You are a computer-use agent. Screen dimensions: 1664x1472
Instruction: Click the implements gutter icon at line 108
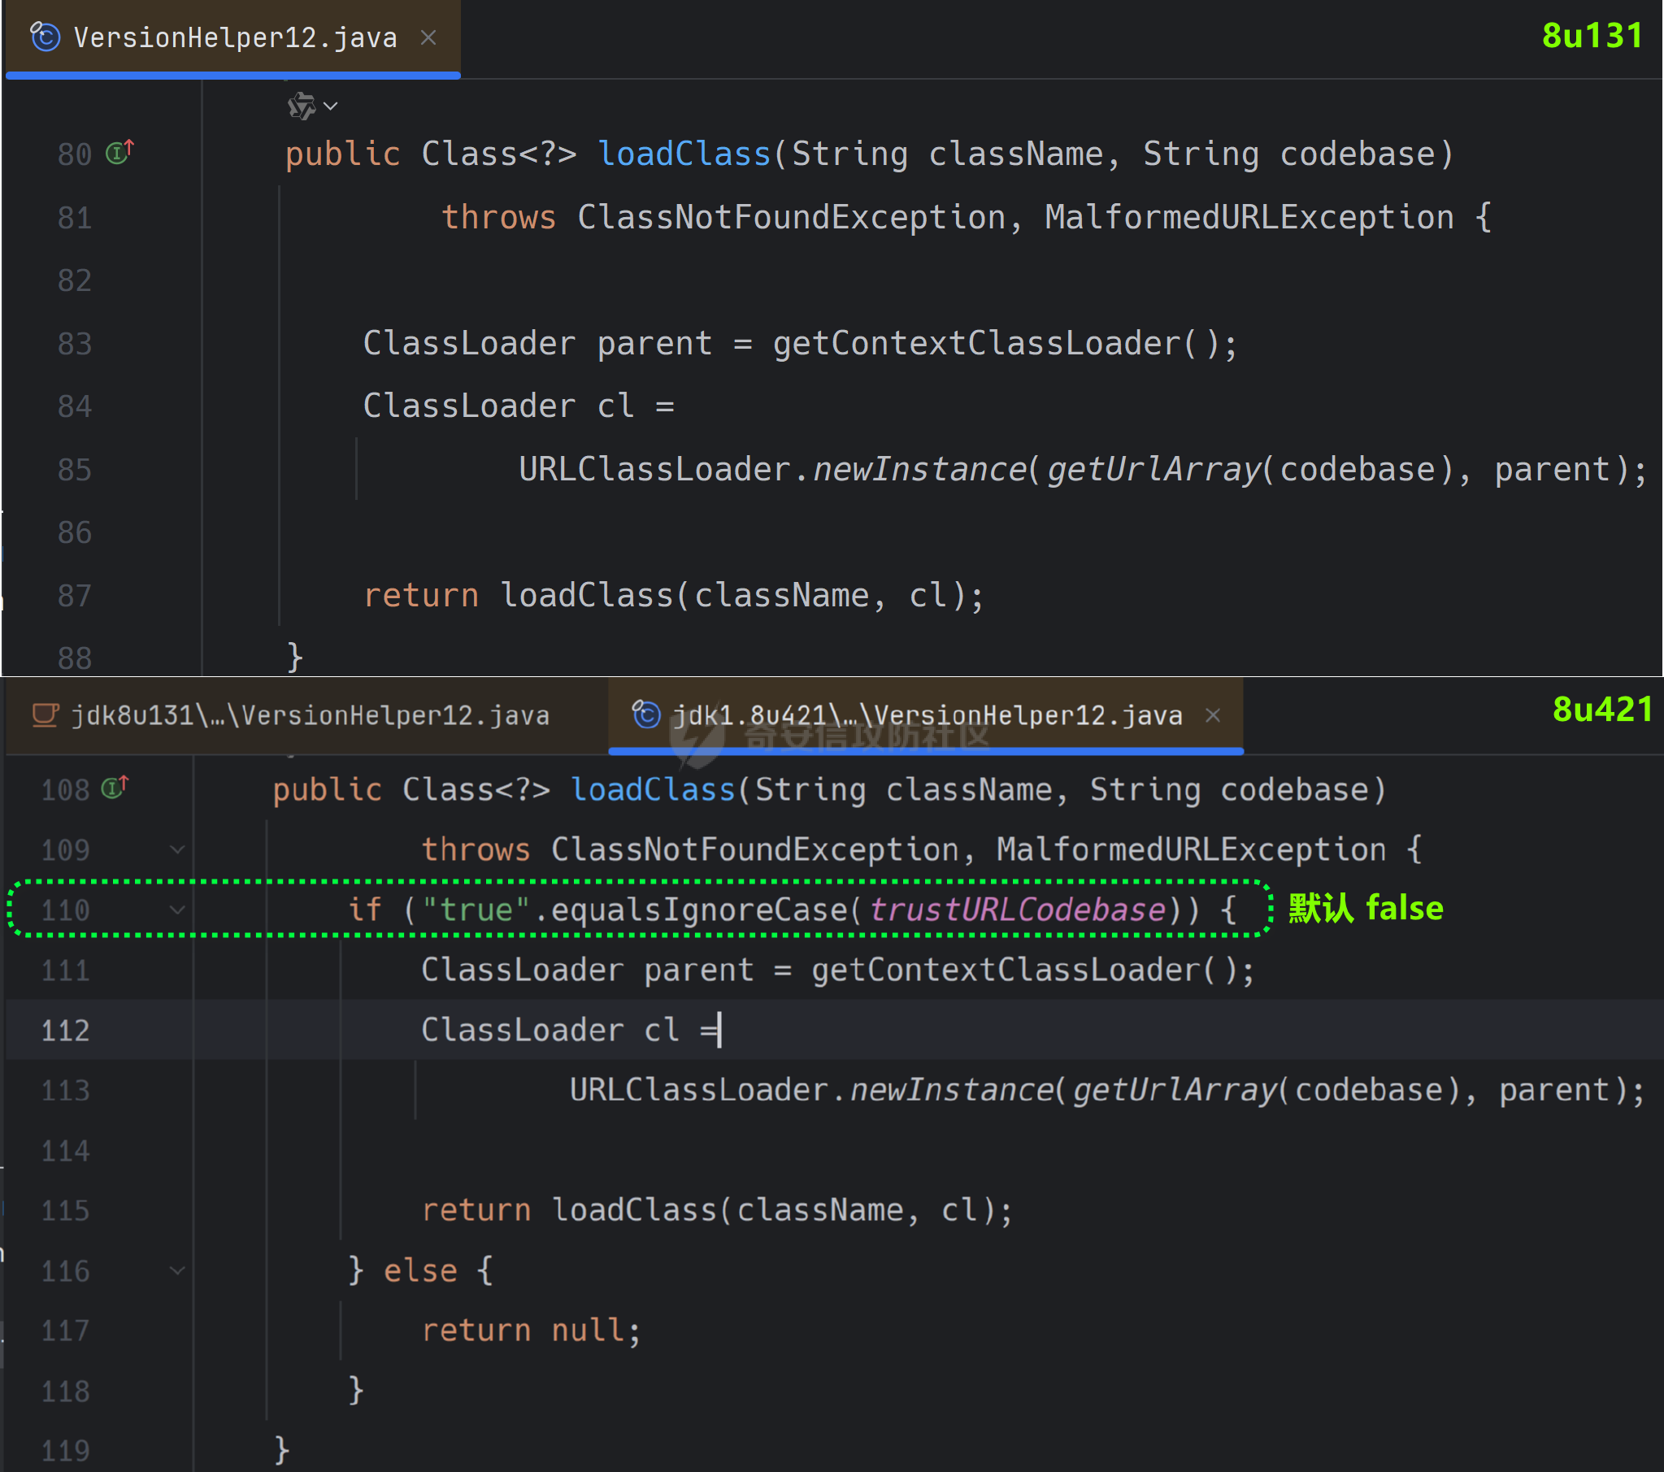click(115, 788)
